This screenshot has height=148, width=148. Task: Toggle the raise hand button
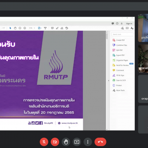point(66,142)
